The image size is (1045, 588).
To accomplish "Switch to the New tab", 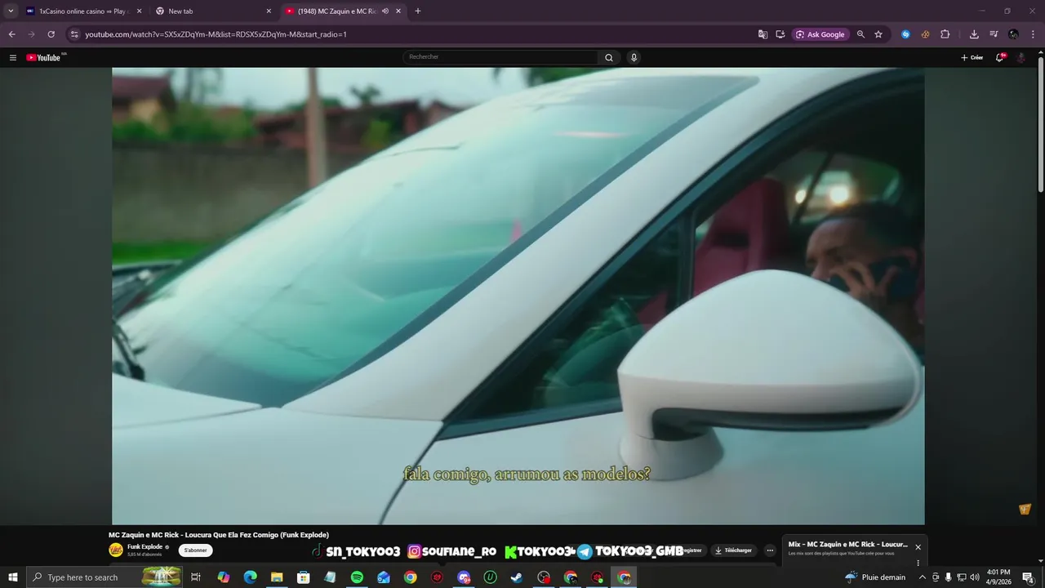I will point(214,11).
